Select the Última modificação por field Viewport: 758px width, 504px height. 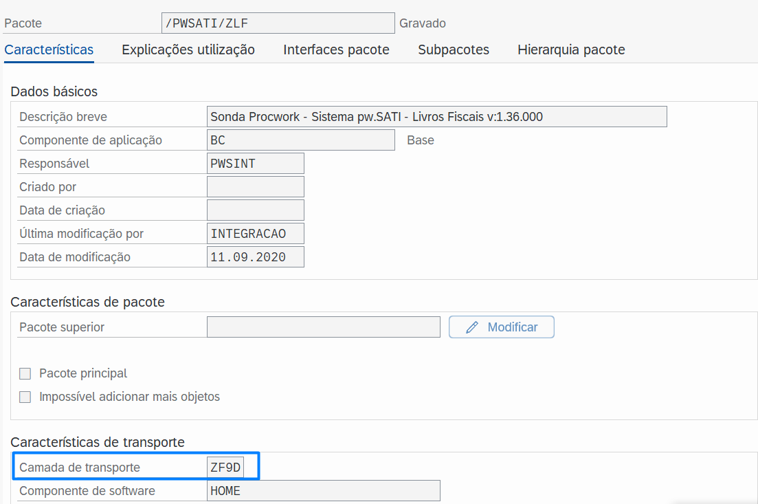[x=255, y=234]
